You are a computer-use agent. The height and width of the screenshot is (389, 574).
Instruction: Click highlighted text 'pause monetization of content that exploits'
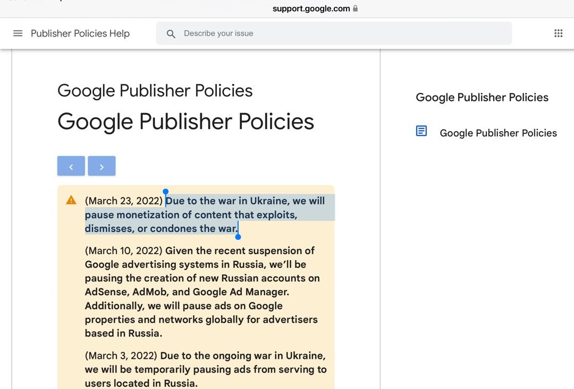[x=191, y=214]
